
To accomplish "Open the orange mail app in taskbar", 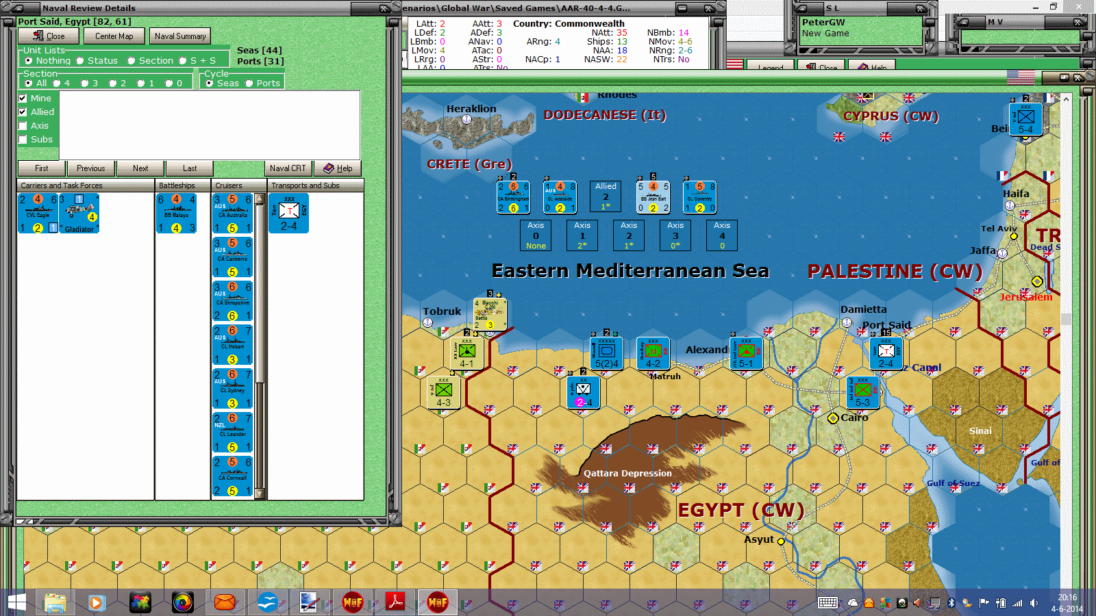I will pos(225,602).
